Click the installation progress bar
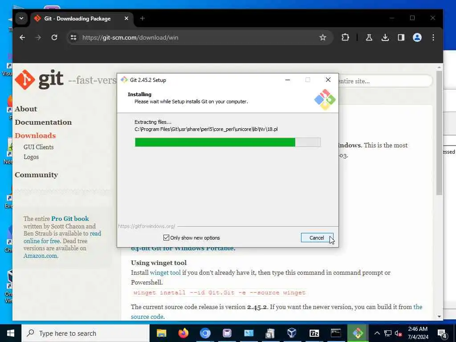The width and height of the screenshot is (456, 342). (228, 142)
